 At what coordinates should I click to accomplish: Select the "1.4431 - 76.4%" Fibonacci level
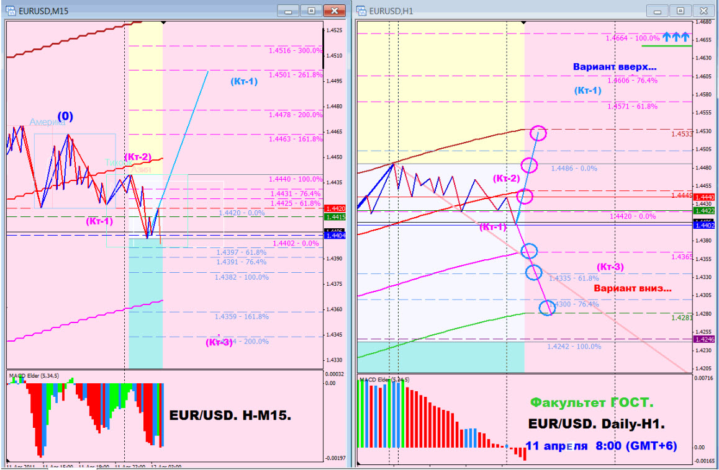coord(296,194)
